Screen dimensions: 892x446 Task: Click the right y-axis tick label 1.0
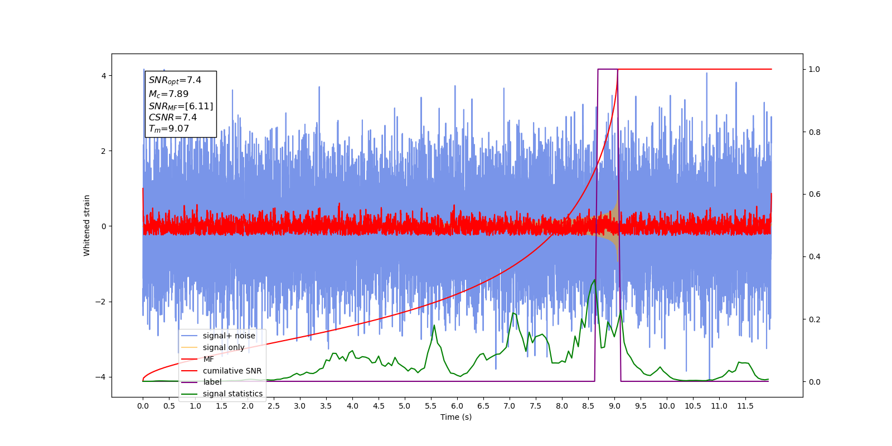pos(815,69)
